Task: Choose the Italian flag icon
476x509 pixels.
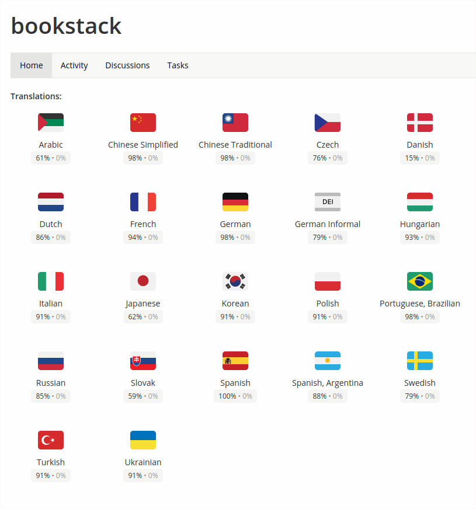Action: (x=51, y=281)
